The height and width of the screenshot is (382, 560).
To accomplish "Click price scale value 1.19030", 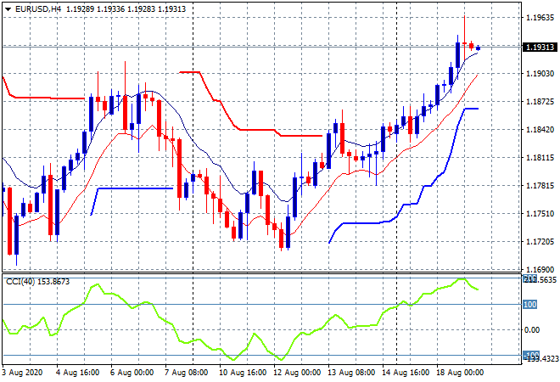I will (x=540, y=73).
